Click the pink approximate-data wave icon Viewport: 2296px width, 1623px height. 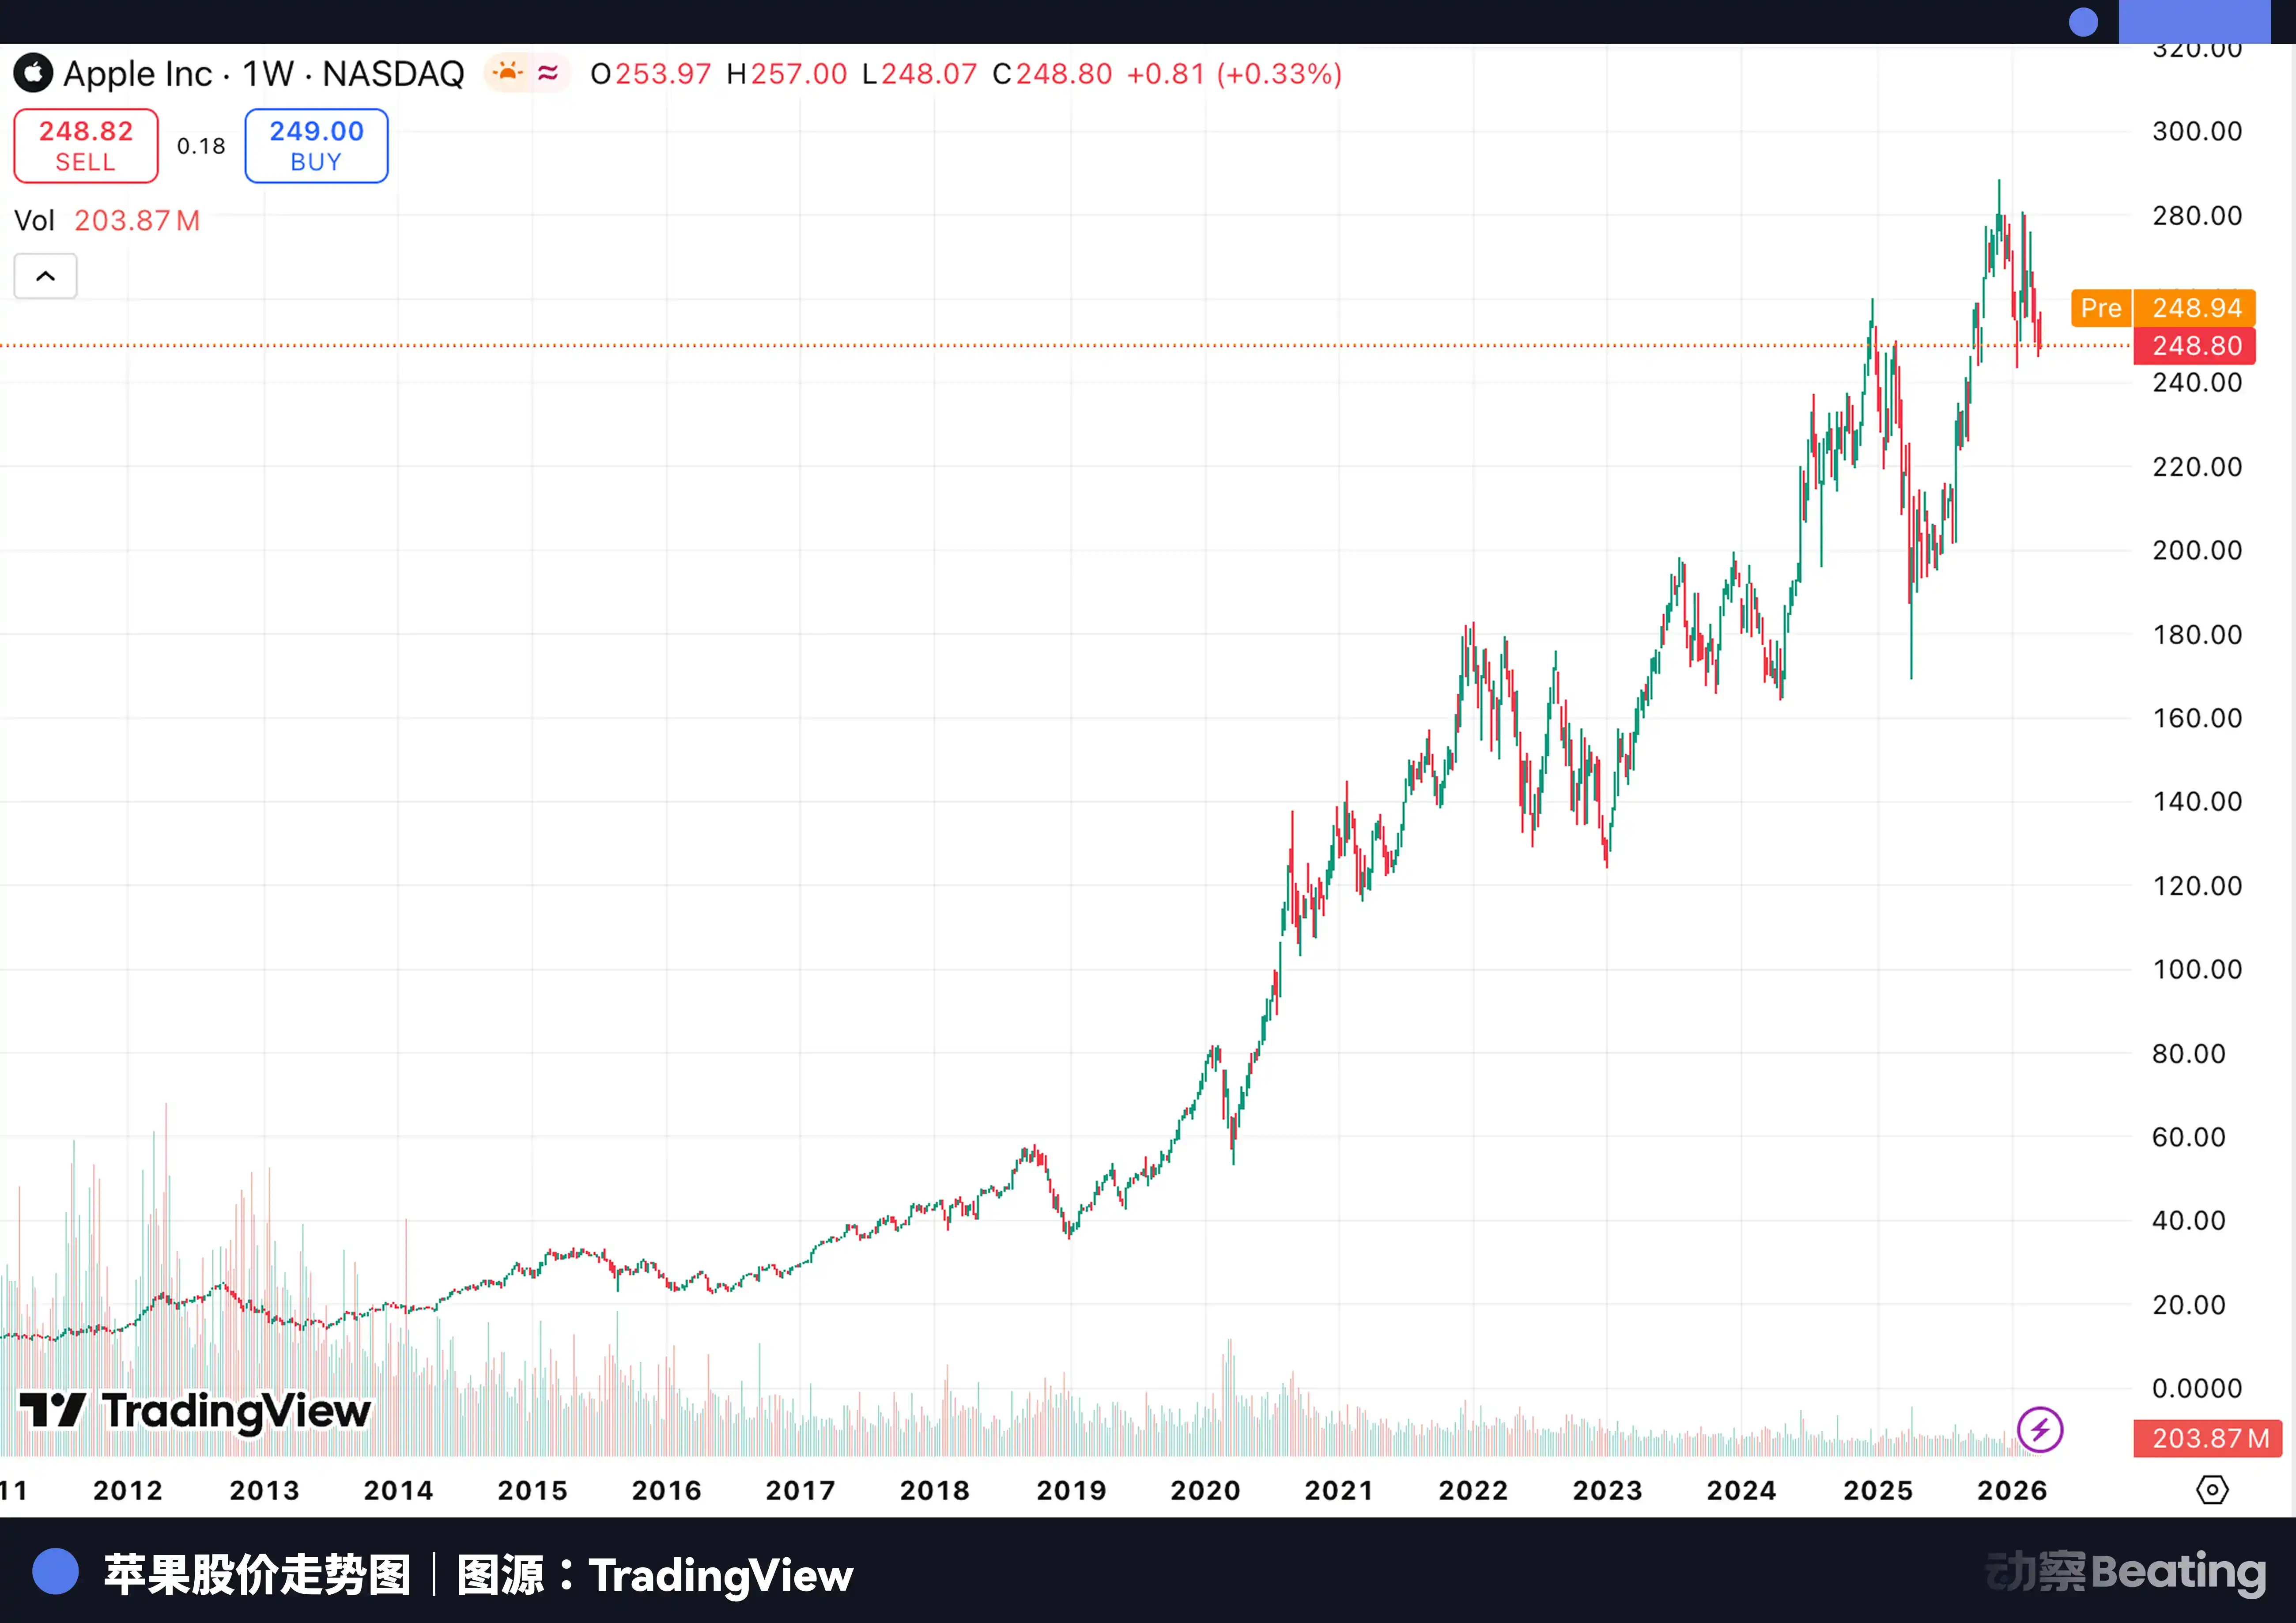point(548,72)
